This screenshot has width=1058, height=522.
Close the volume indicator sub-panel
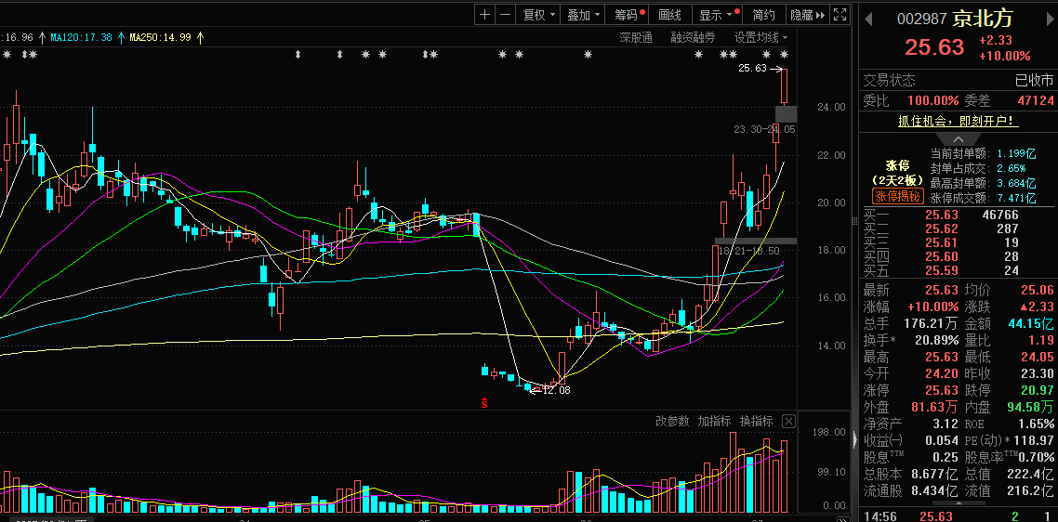click(x=788, y=422)
